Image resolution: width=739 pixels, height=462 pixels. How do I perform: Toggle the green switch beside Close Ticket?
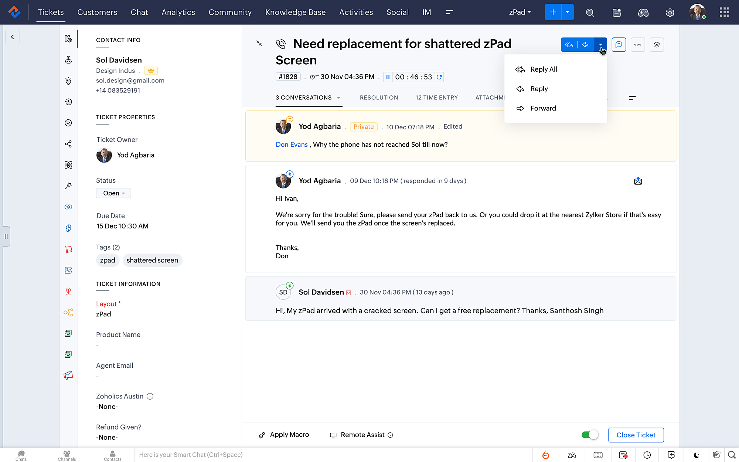[590, 435]
